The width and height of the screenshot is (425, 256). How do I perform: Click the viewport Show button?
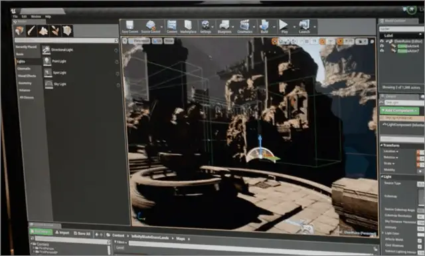tap(169, 41)
